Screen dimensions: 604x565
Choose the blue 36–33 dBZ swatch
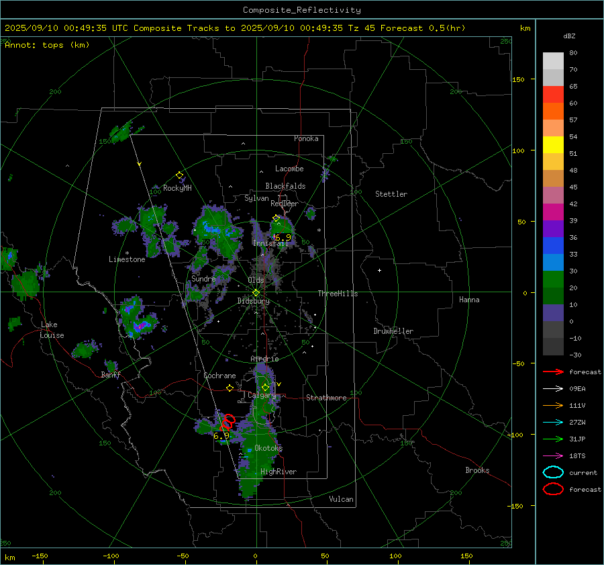(x=553, y=246)
